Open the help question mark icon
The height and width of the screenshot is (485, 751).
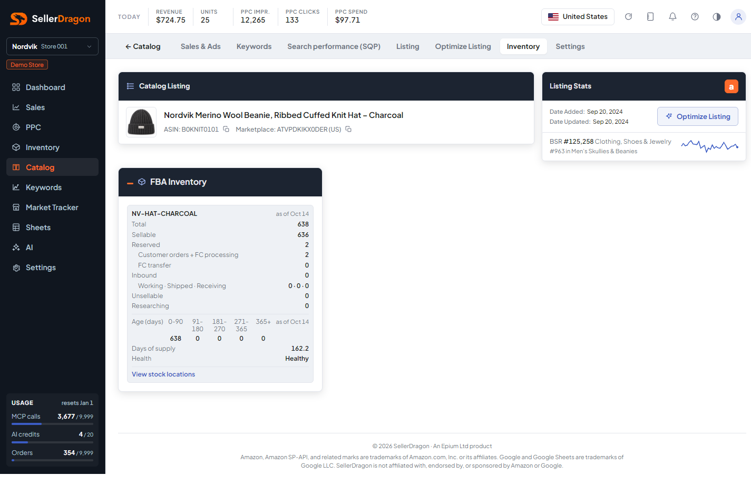pos(695,17)
